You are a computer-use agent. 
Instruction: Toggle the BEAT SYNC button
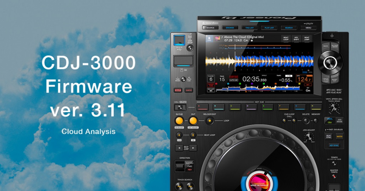(328, 136)
